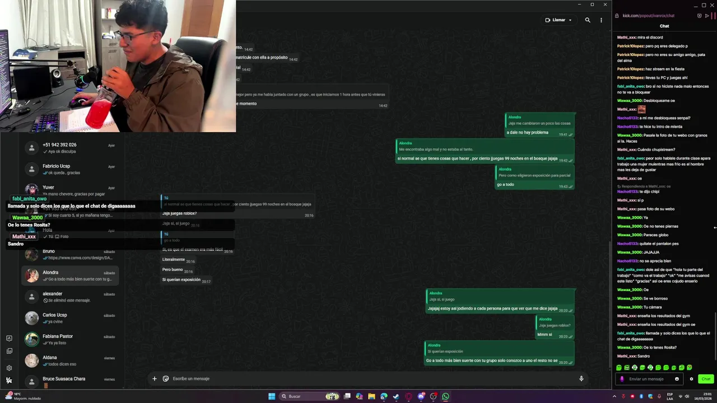Open the Carlos Ucsp chat
Image resolution: width=717 pixels, height=403 pixels.
(70, 318)
